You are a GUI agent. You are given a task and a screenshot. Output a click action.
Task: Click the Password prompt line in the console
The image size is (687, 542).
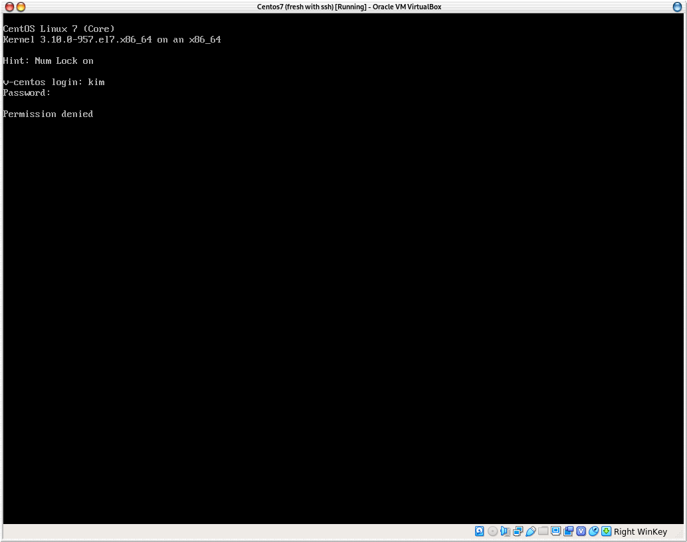pyautogui.click(x=27, y=92)
